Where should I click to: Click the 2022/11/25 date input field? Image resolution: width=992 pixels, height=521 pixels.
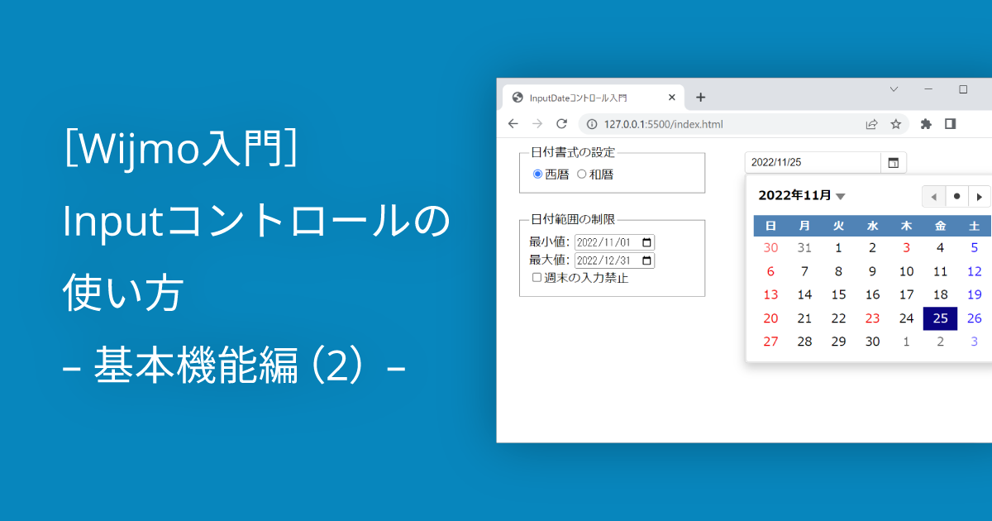(813, 163)
